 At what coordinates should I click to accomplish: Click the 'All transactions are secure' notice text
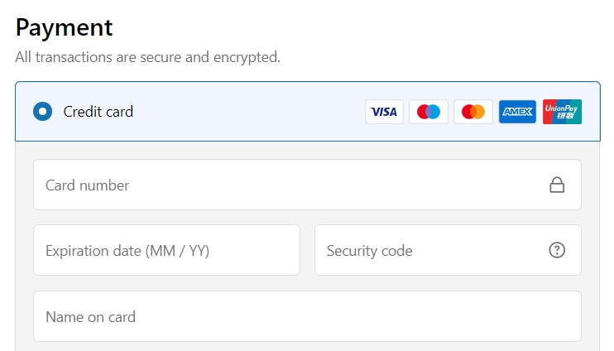tap(147, 57)
